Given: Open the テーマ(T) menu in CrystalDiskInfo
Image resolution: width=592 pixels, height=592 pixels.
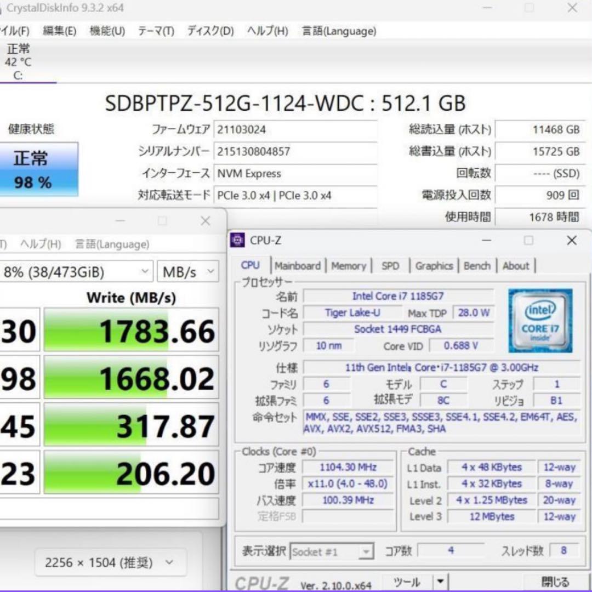Looking at the screenshot, I should point(156,31).
